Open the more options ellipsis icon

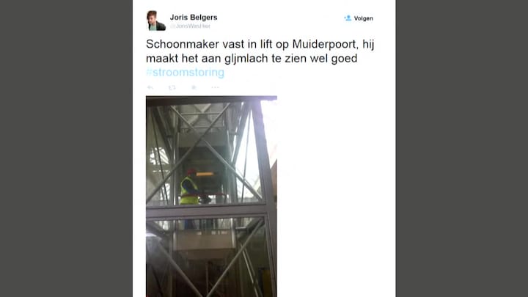coord(215,87)
